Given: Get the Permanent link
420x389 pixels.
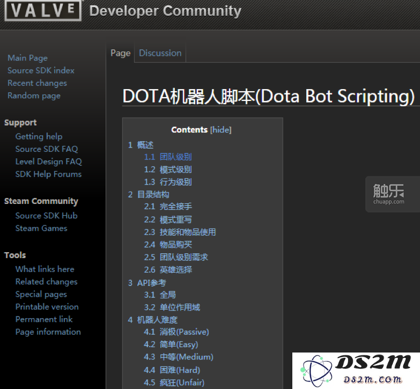Looking at the screenshot, I should coord(44,319).
